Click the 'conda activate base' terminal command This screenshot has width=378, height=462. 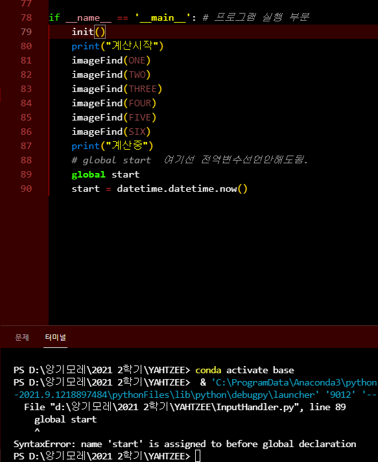(244, 370)
